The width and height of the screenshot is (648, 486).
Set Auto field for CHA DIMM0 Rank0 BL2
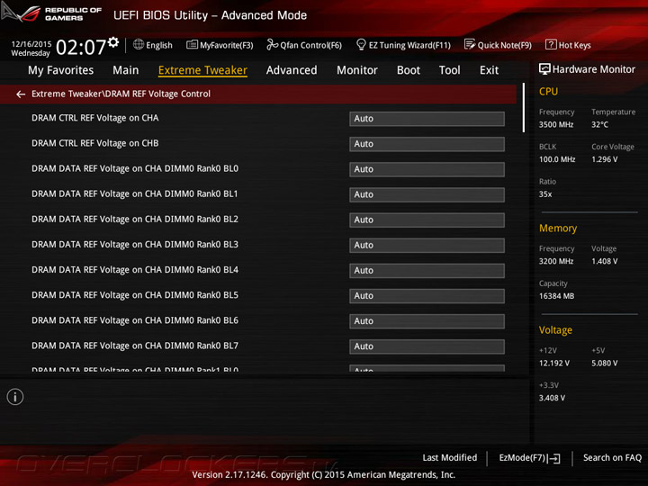(x=427, y=220)
